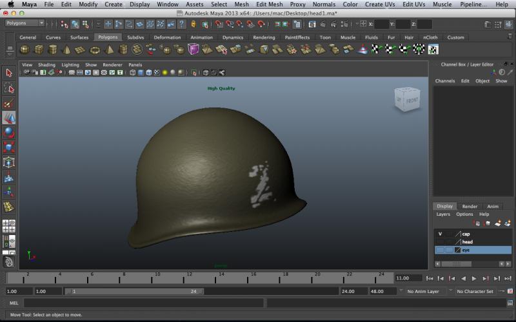The height and width of the screenshot is (322, 516).
Task: Toggle visibility box of head layer
Action: (x=440, y=241)
